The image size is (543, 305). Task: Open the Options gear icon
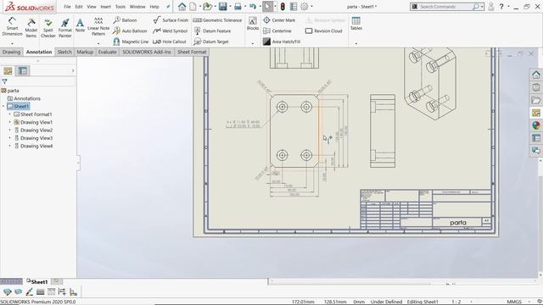[x=305, y=6]
